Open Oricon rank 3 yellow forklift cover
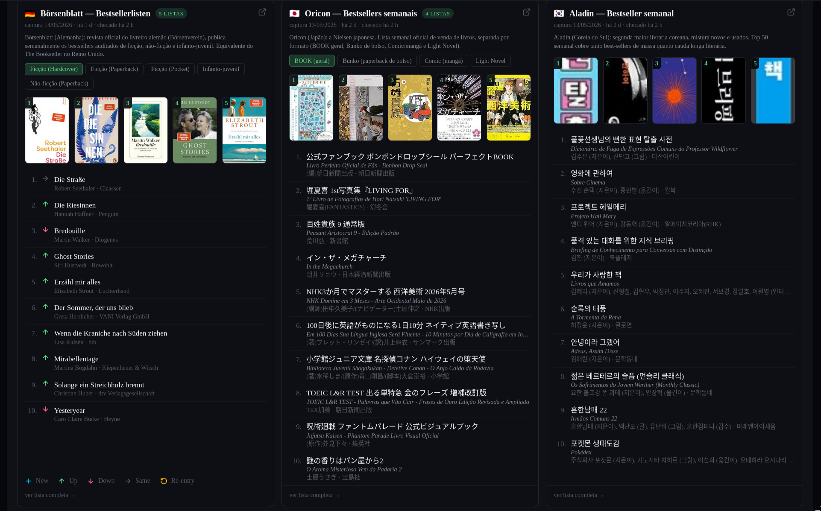The height and width of the screenshot is (511, 821). [x=410, y=108]
